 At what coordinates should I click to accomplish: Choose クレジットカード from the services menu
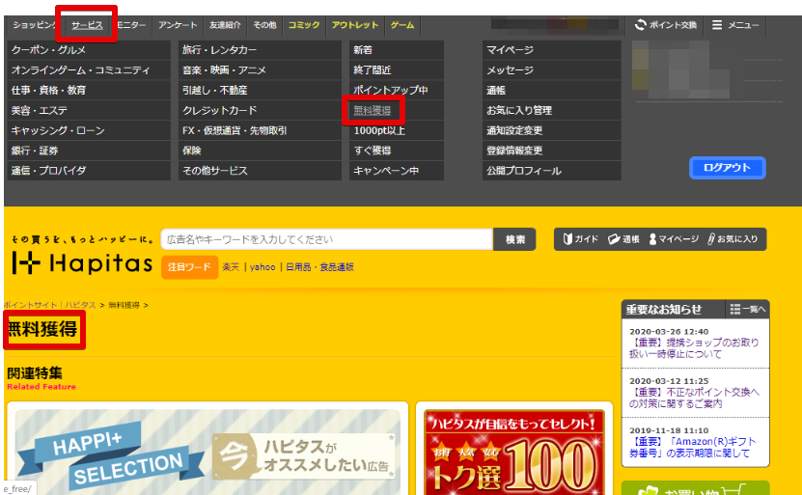[x=220, y=110]
